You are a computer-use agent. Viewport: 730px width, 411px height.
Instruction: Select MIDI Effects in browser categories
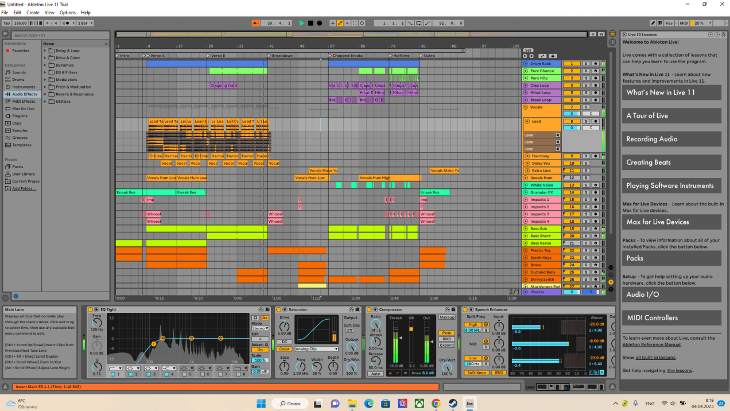point(24,101)
